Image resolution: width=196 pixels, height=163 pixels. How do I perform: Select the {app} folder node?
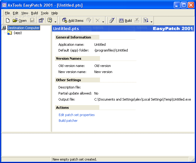coord(18,33)
